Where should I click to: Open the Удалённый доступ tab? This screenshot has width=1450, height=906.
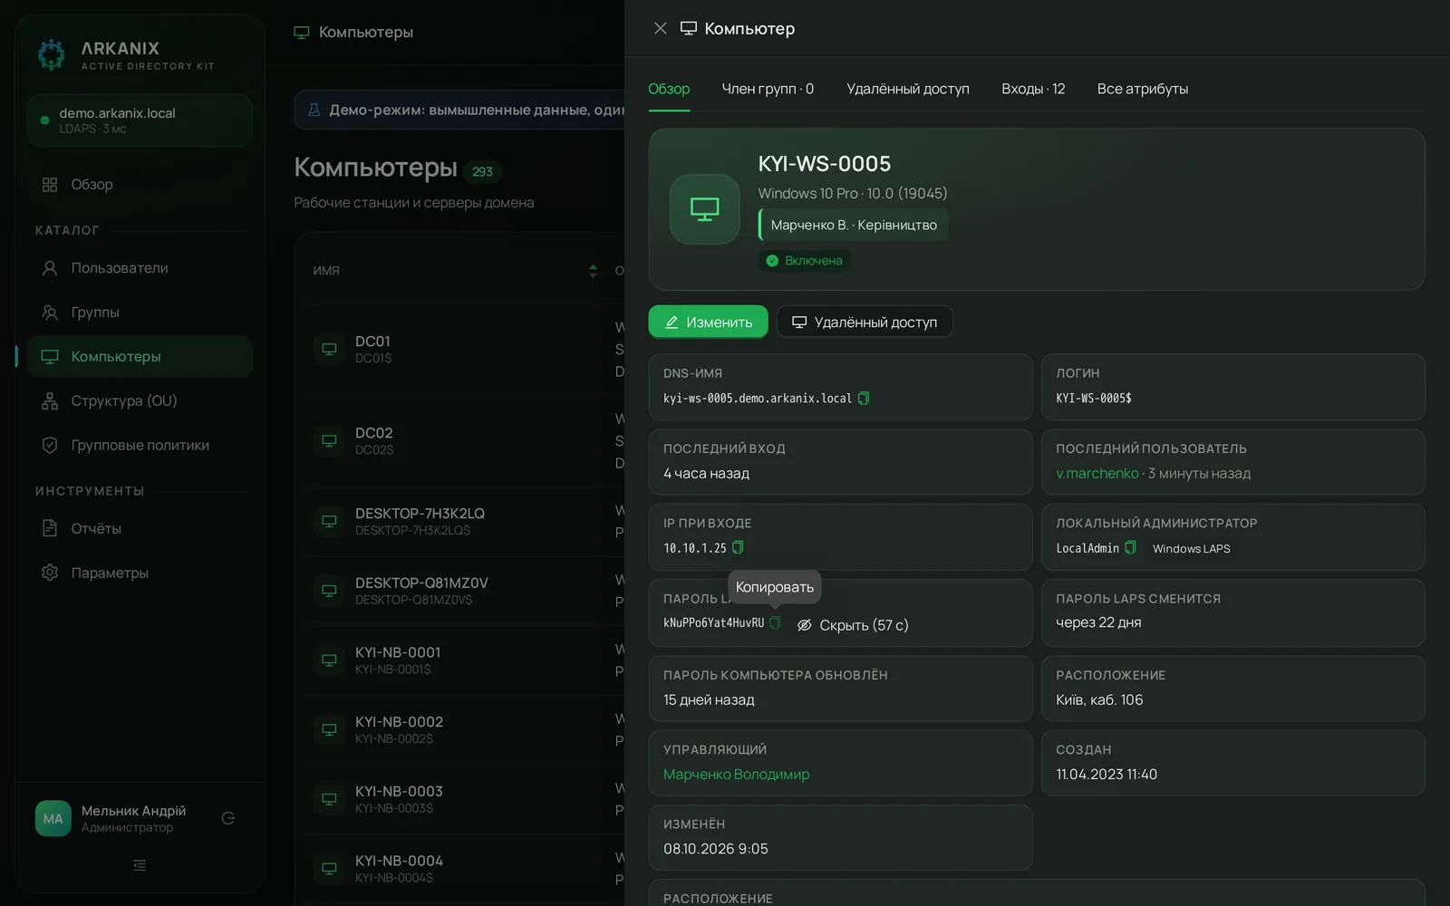(908, 89)
